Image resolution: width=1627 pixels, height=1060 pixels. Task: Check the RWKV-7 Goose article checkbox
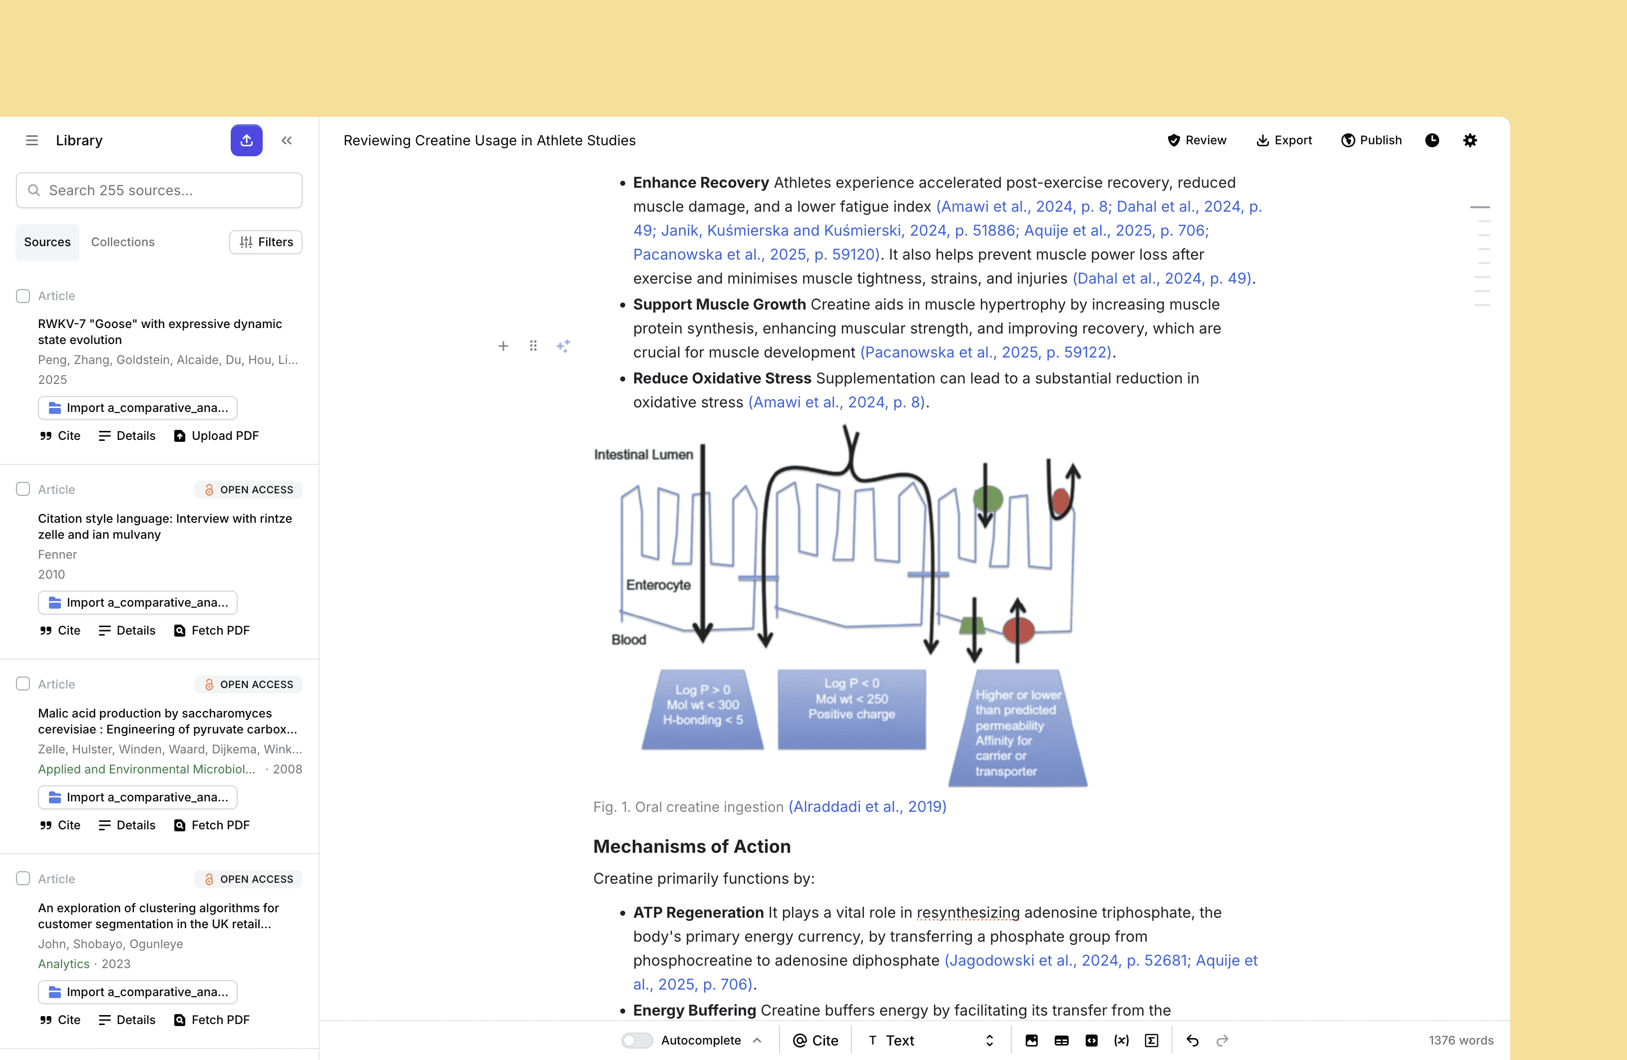point(23,296)
